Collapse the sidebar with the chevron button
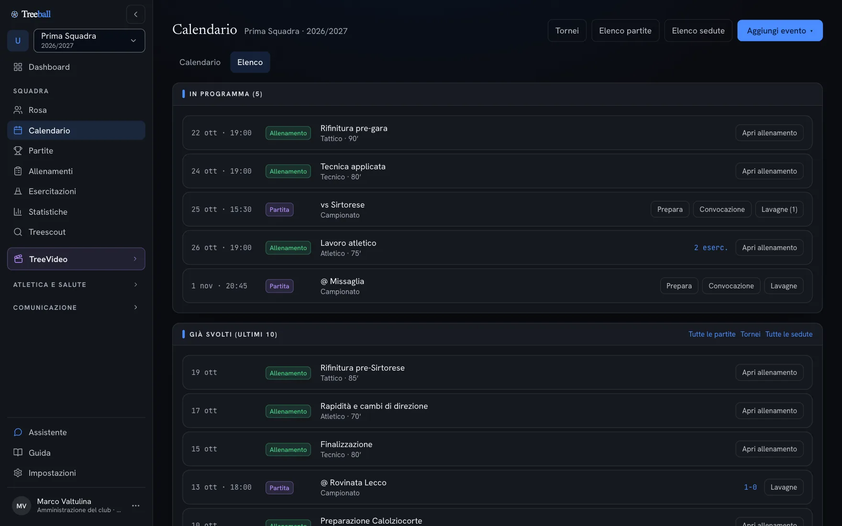The height and width of the screenshot is (526, 842). click(136, 14)
